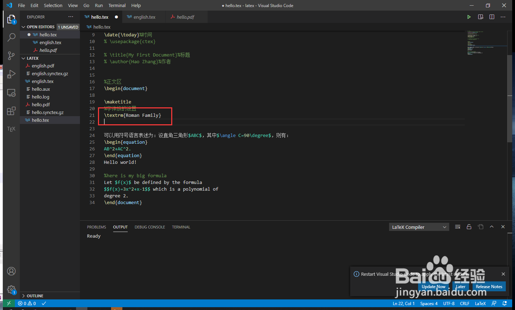Open the File menu
This screenshot has height=310, width=515.
pyautogui.click(x=22, y=5)
